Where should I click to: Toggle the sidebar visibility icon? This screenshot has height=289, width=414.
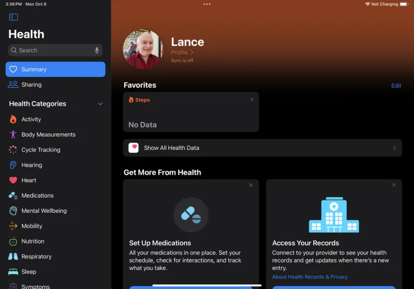(14, 17)
